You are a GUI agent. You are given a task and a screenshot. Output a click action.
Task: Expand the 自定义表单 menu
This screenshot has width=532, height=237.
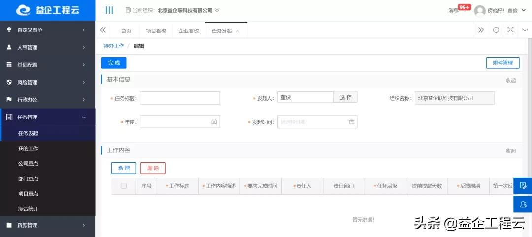click(x=84, y=30)
